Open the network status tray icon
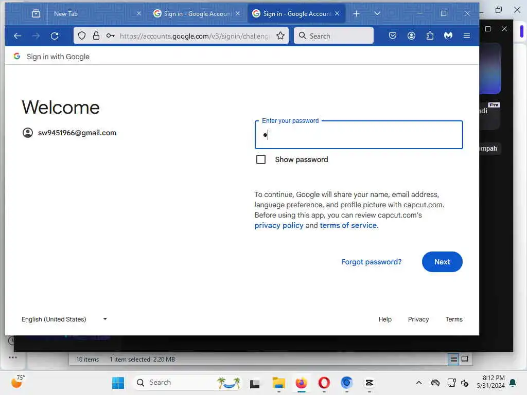Viewport: 527px width, 395px height. coord(451,383)
